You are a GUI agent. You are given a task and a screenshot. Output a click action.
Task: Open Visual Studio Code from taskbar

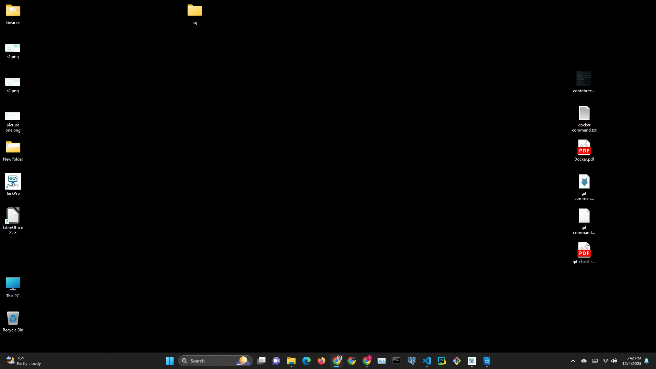pyautogui.click(x=426, y=361)
